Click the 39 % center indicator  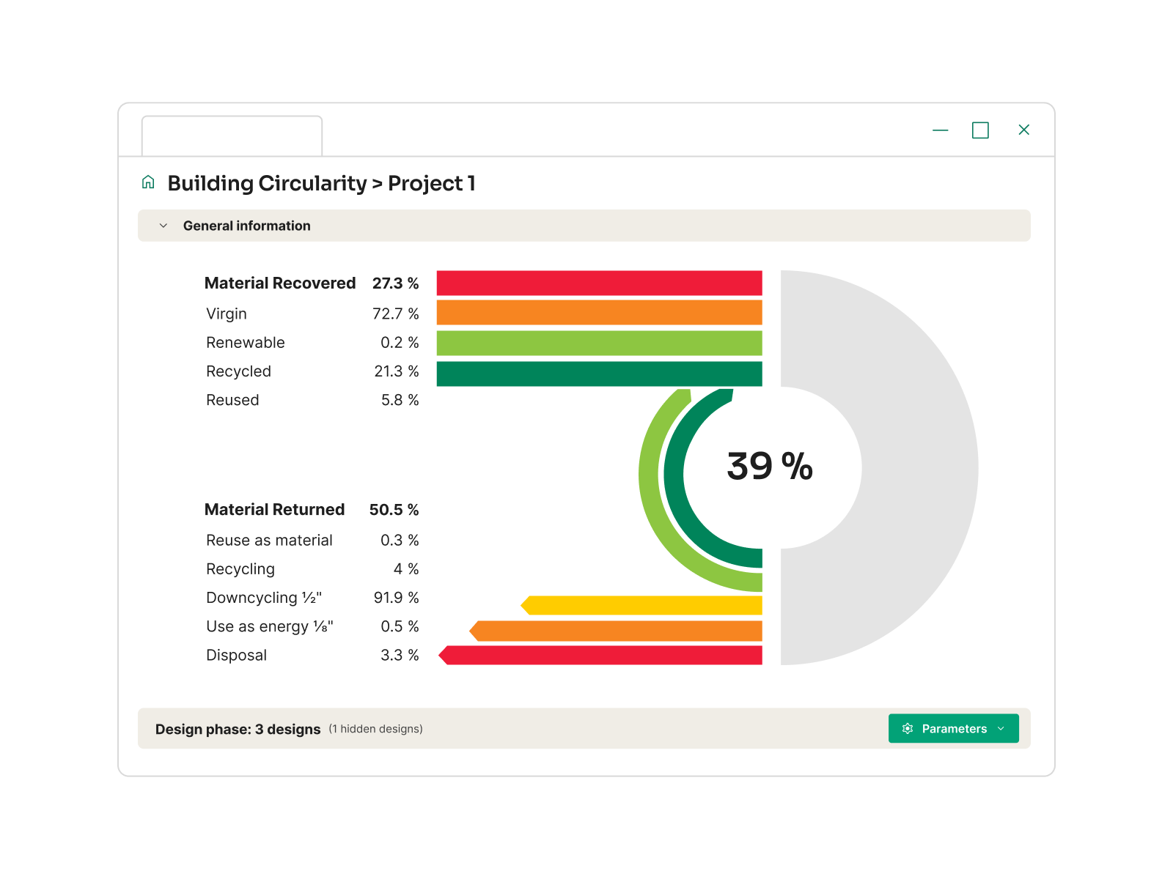point(770,466)
